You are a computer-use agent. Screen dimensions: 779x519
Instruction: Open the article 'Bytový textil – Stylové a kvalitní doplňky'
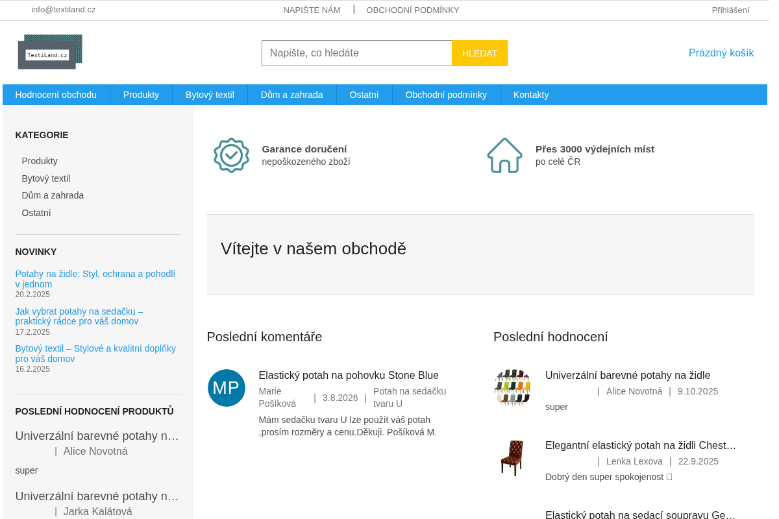click(x=95, y=354)
